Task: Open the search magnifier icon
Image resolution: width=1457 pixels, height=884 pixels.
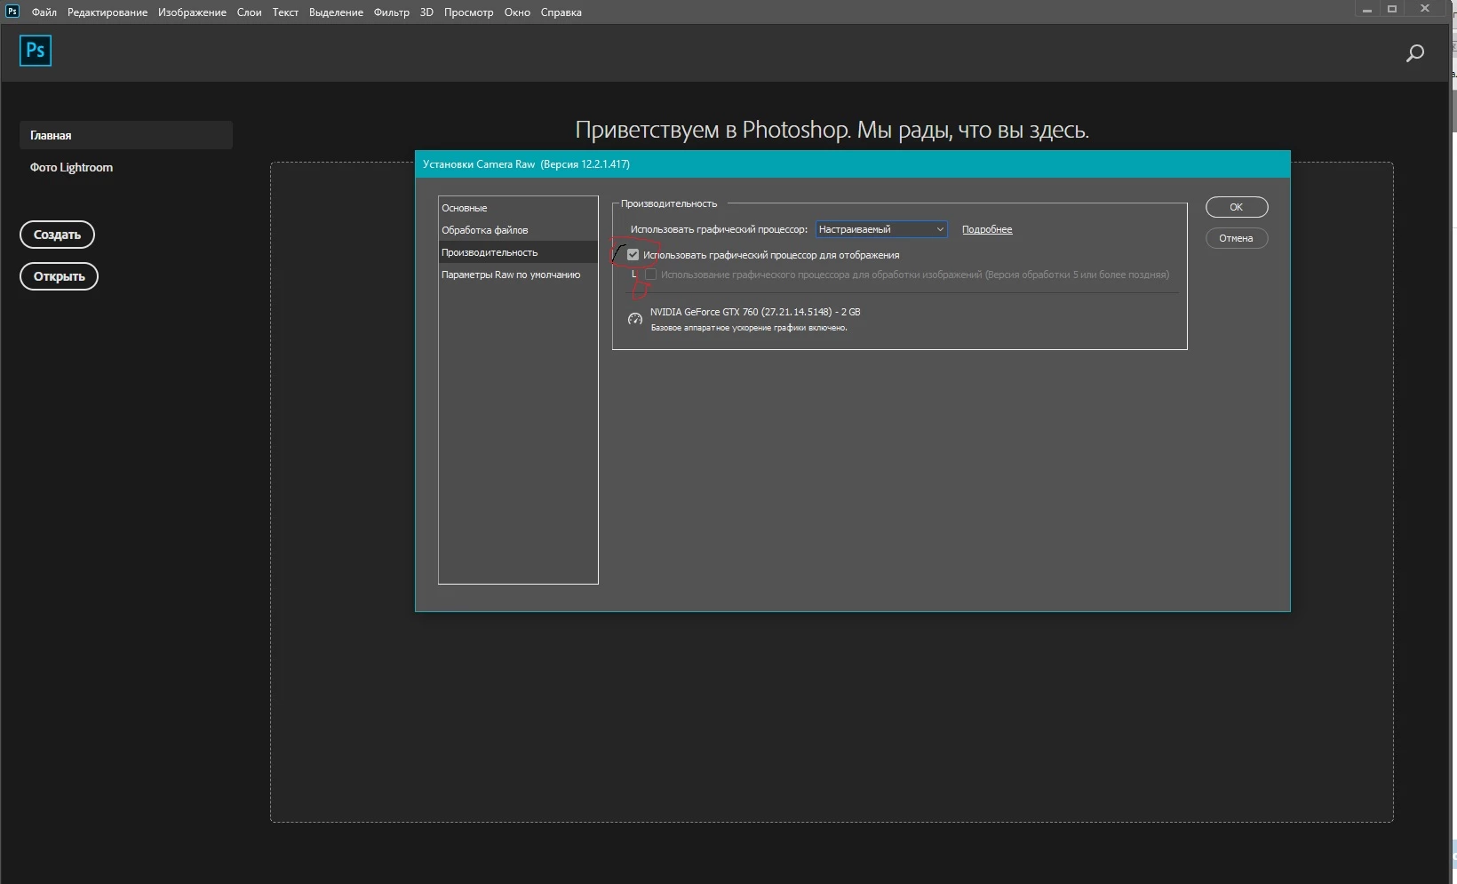Action: click(1415, 53)
